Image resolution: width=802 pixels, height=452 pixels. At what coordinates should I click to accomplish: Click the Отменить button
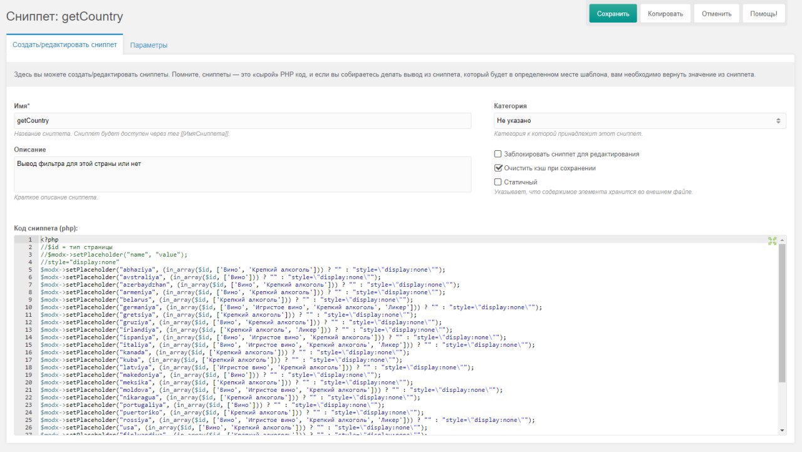(x=717, y=13)
